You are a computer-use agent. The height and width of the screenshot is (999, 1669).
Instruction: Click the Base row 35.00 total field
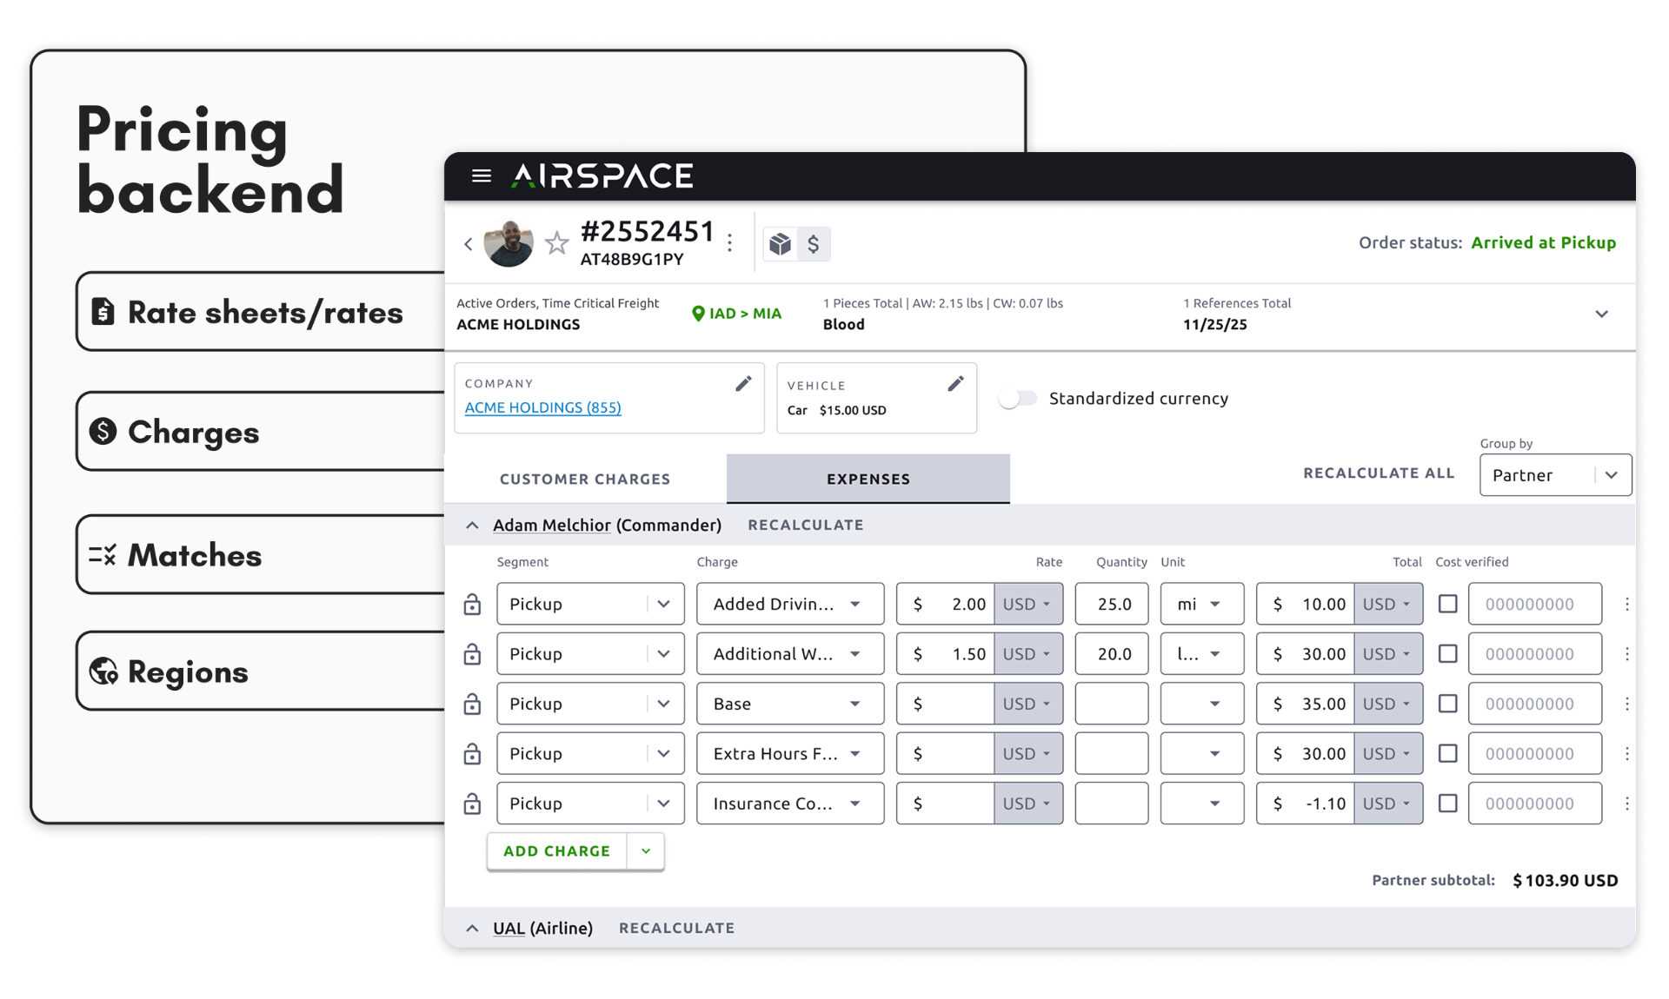(x=1306, y=704)
